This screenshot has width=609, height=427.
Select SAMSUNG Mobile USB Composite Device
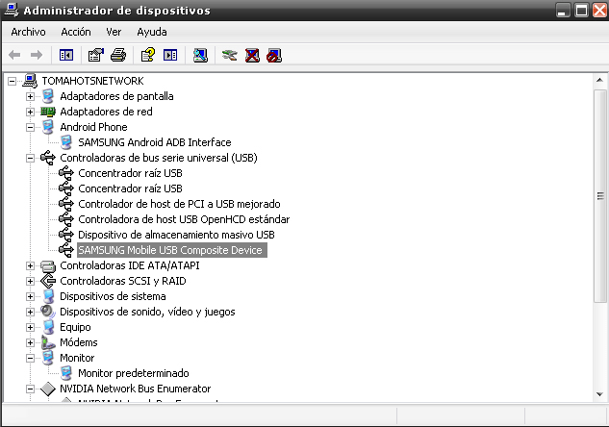coord(171,250)
